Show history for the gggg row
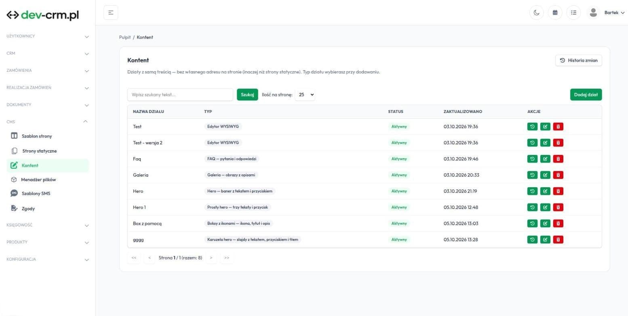Image resolution: width=628 pixels, height=316 pixels. (533, 240)
